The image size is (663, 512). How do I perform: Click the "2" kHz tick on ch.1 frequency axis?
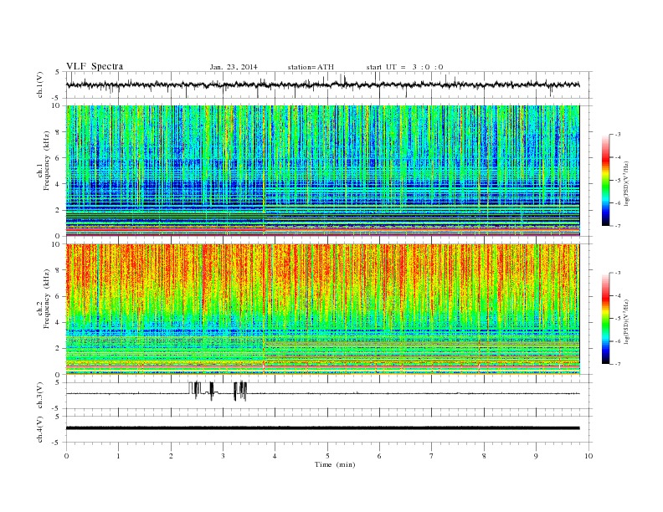(x=59, y=210)
